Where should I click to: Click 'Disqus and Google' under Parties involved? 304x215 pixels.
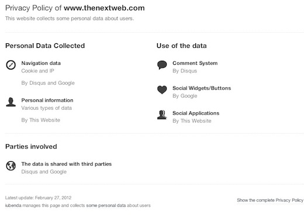pyautogui.click(x=44, y=172)
